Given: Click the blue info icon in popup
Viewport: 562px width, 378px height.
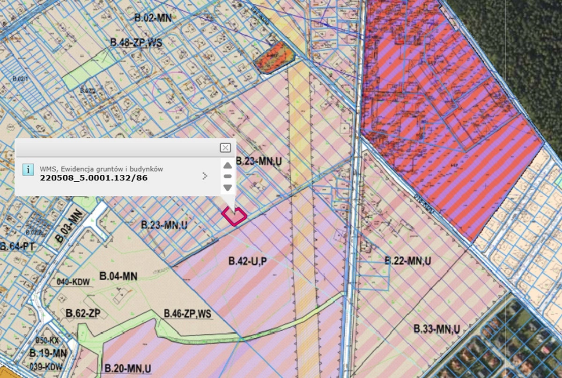Looking at the screenshot, I should (28, 170).
